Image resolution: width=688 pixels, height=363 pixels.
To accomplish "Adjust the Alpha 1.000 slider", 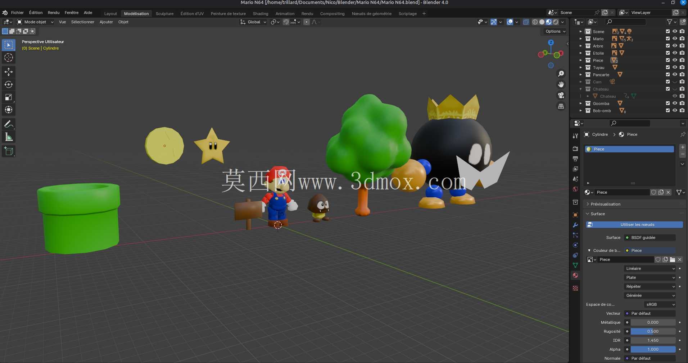I will [x=653, y=349].
